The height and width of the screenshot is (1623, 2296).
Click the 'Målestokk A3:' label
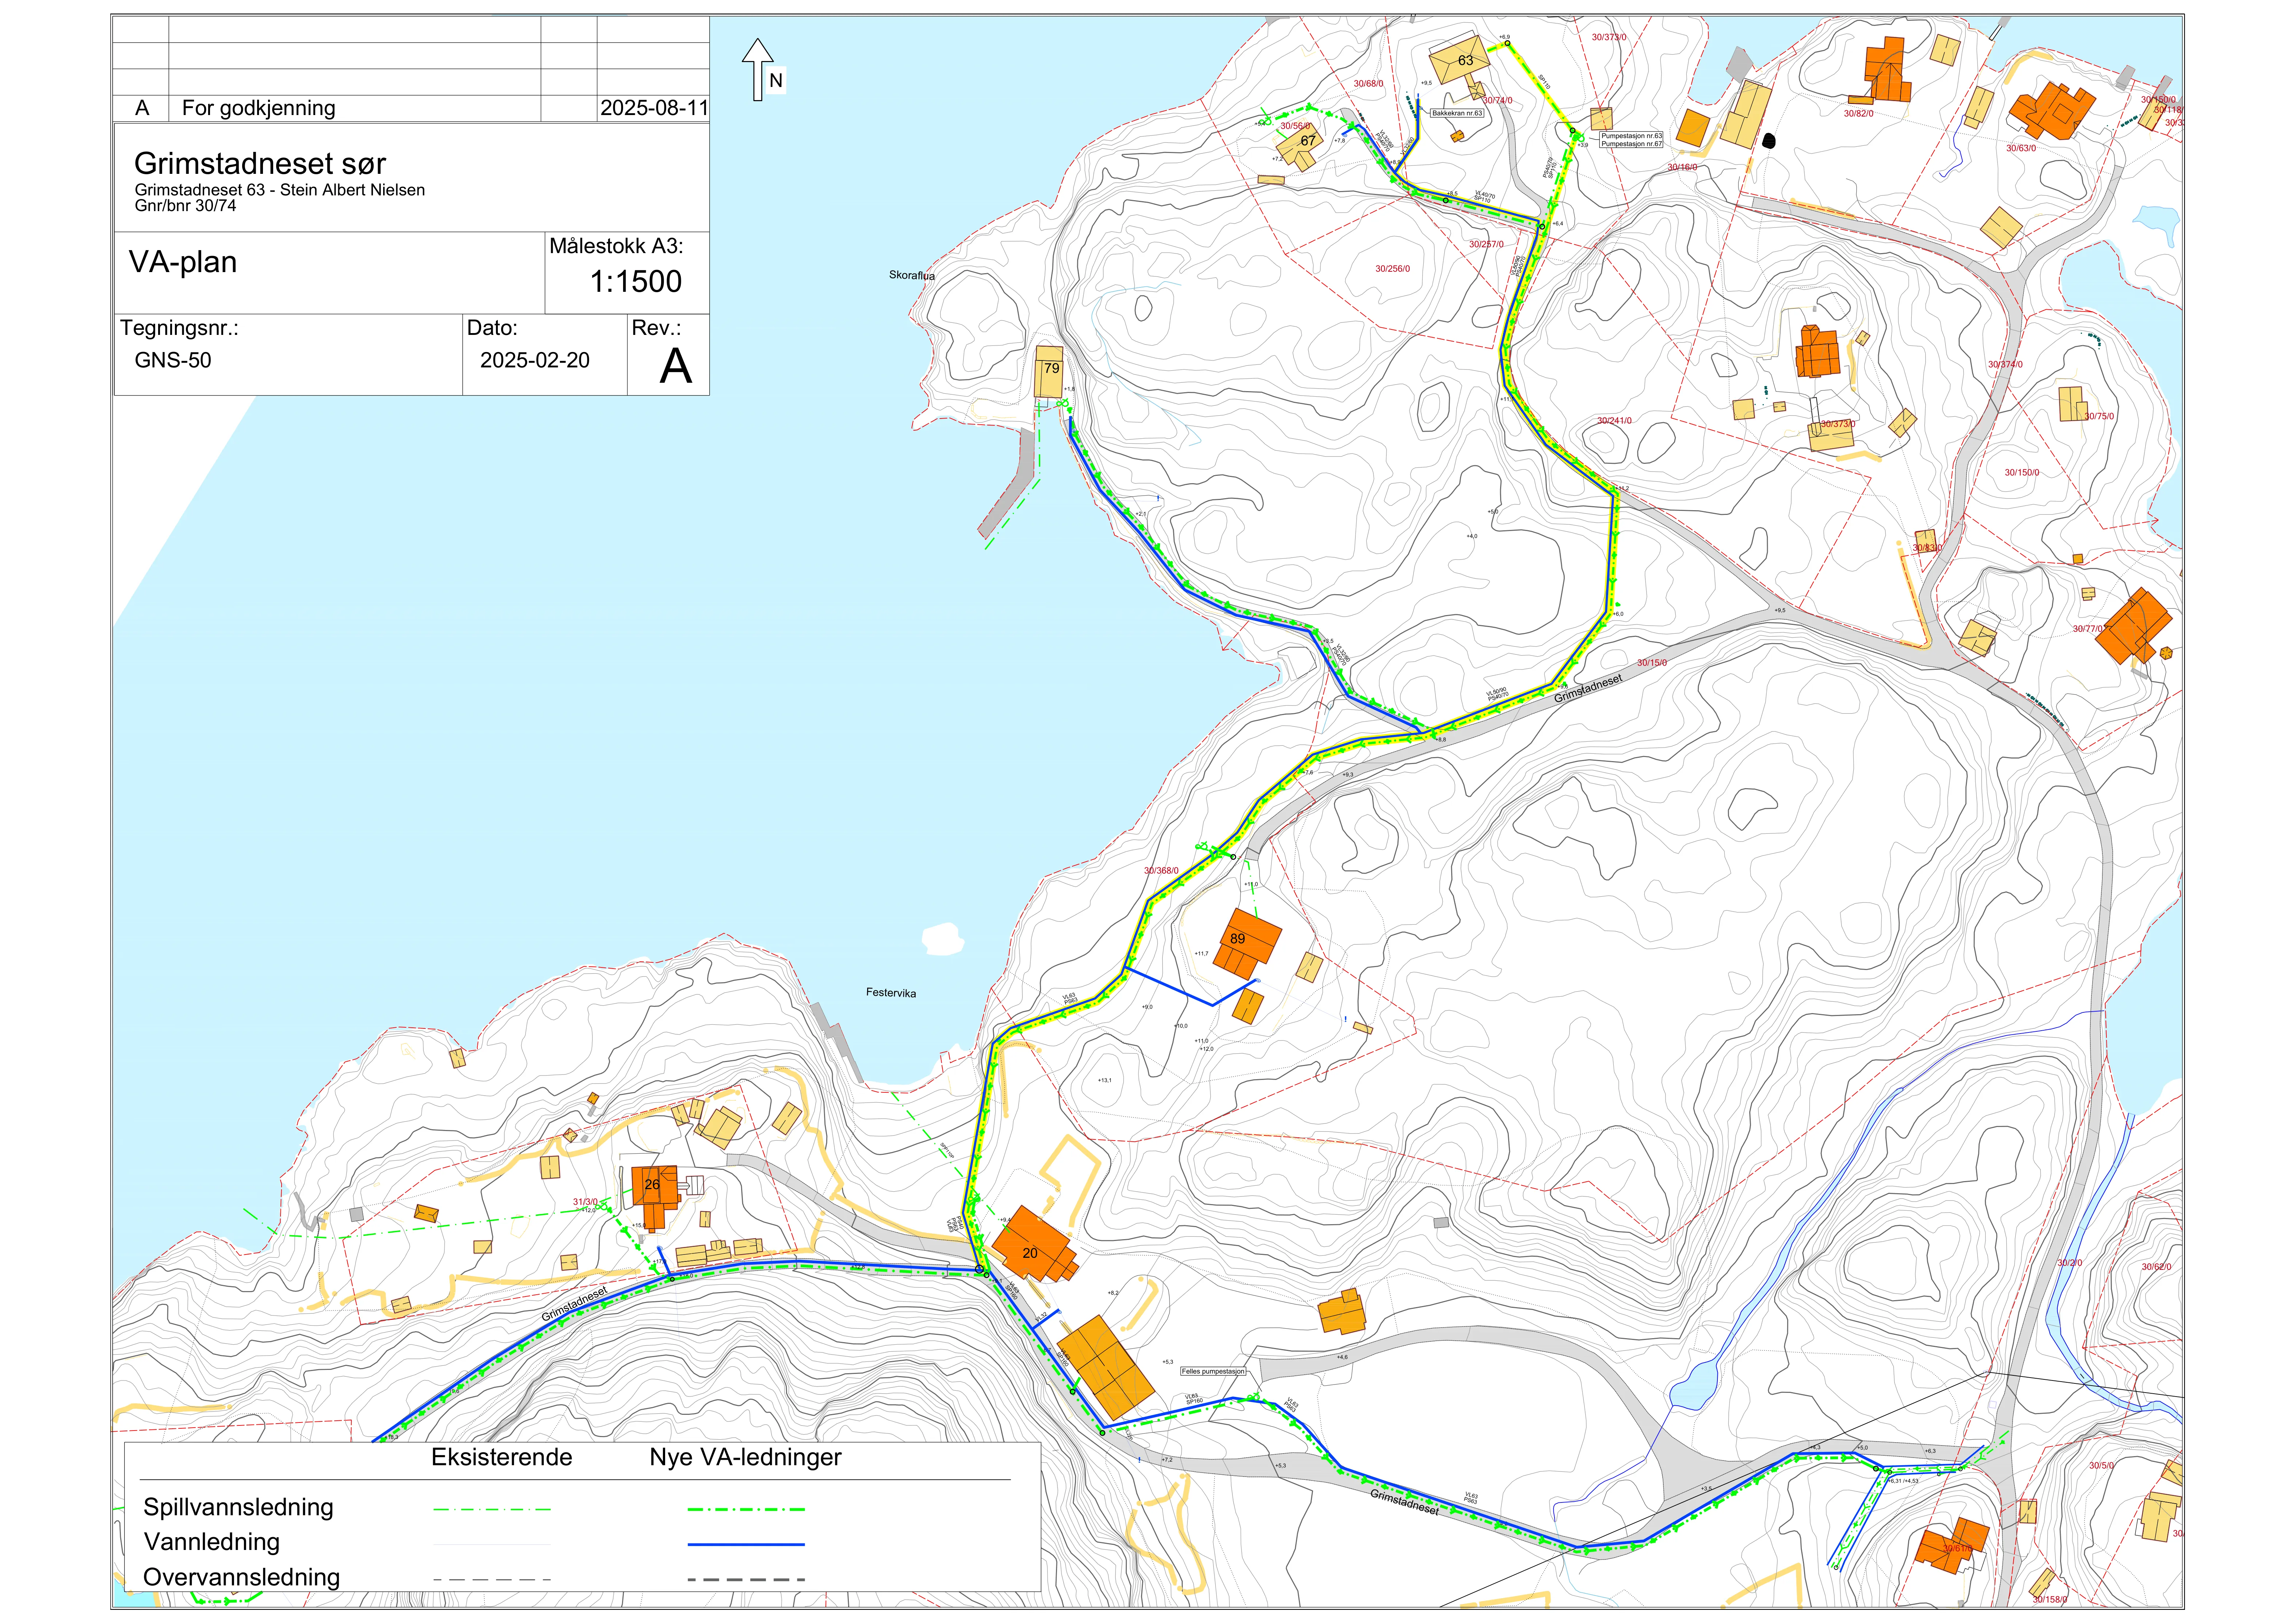pos(616,246)
